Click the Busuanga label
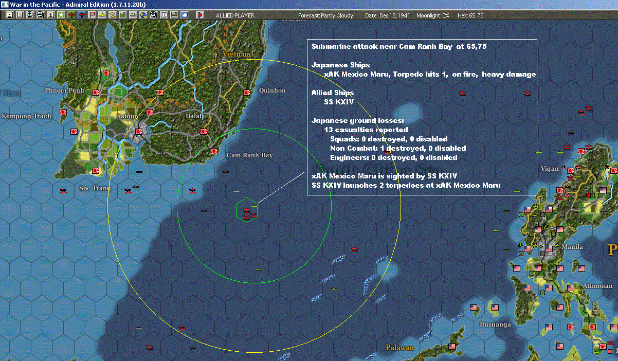The image size is (618, 361). click(495, 324)
